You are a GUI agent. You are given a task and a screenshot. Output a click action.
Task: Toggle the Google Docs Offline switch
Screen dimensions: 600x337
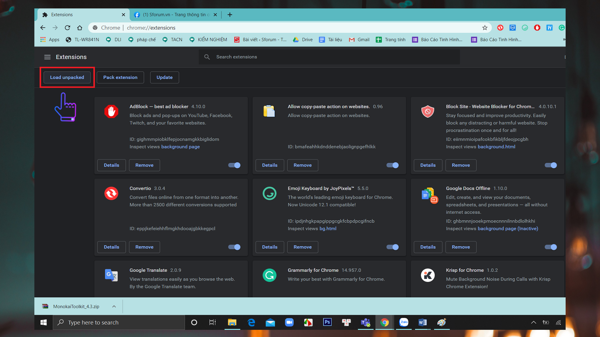(551, 247)
